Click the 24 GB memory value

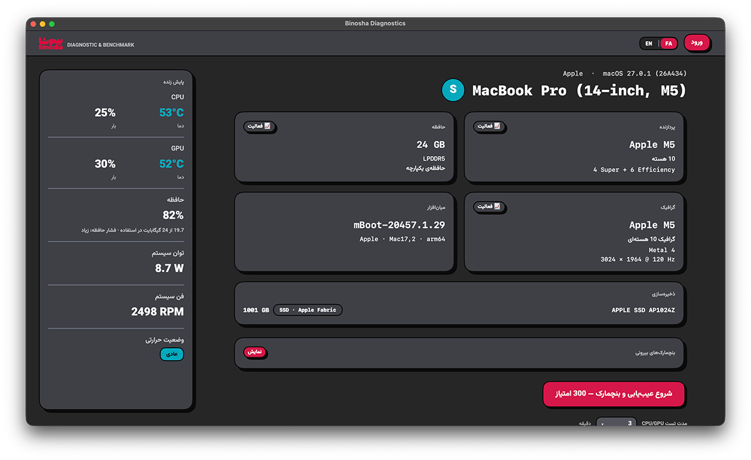click(431, 144)
